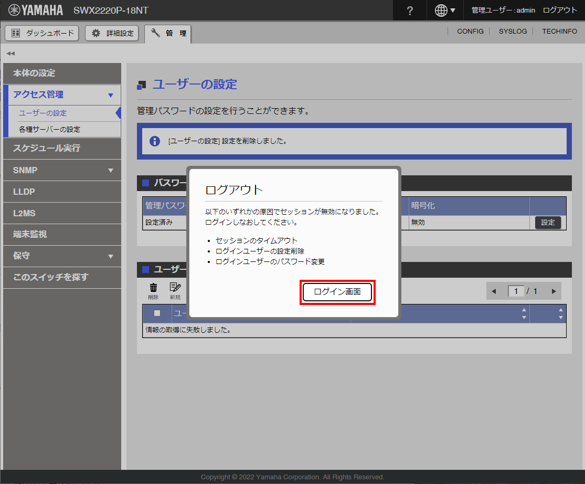The image size is (585, 484).
Task: Open the 詳細設定 tab
Action: point(112,33)
